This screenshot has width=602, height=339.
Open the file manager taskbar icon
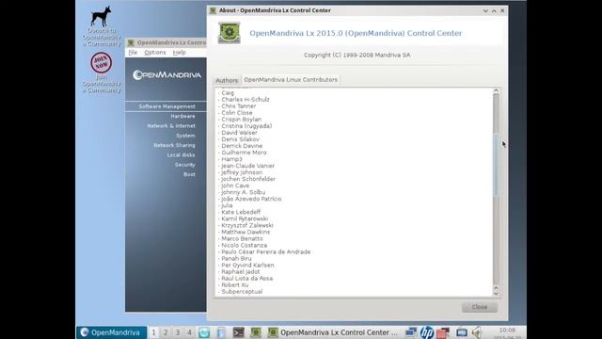coord(221,332)
